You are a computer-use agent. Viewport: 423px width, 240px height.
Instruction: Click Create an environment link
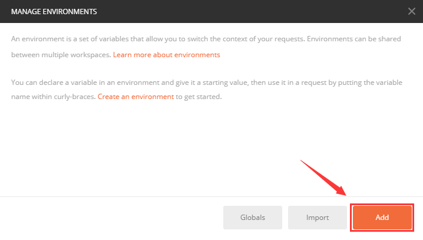136,97
